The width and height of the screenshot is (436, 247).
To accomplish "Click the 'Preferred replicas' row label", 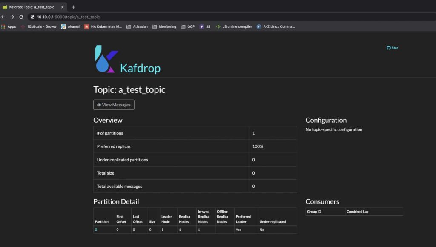I will coord(113,146).
